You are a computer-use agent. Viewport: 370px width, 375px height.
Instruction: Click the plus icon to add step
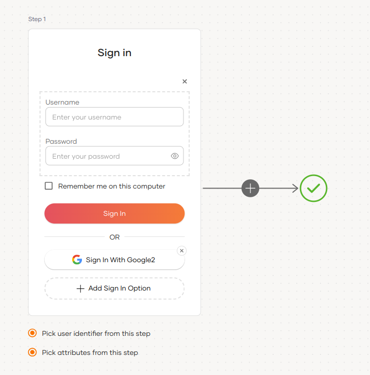coord(250,188)
